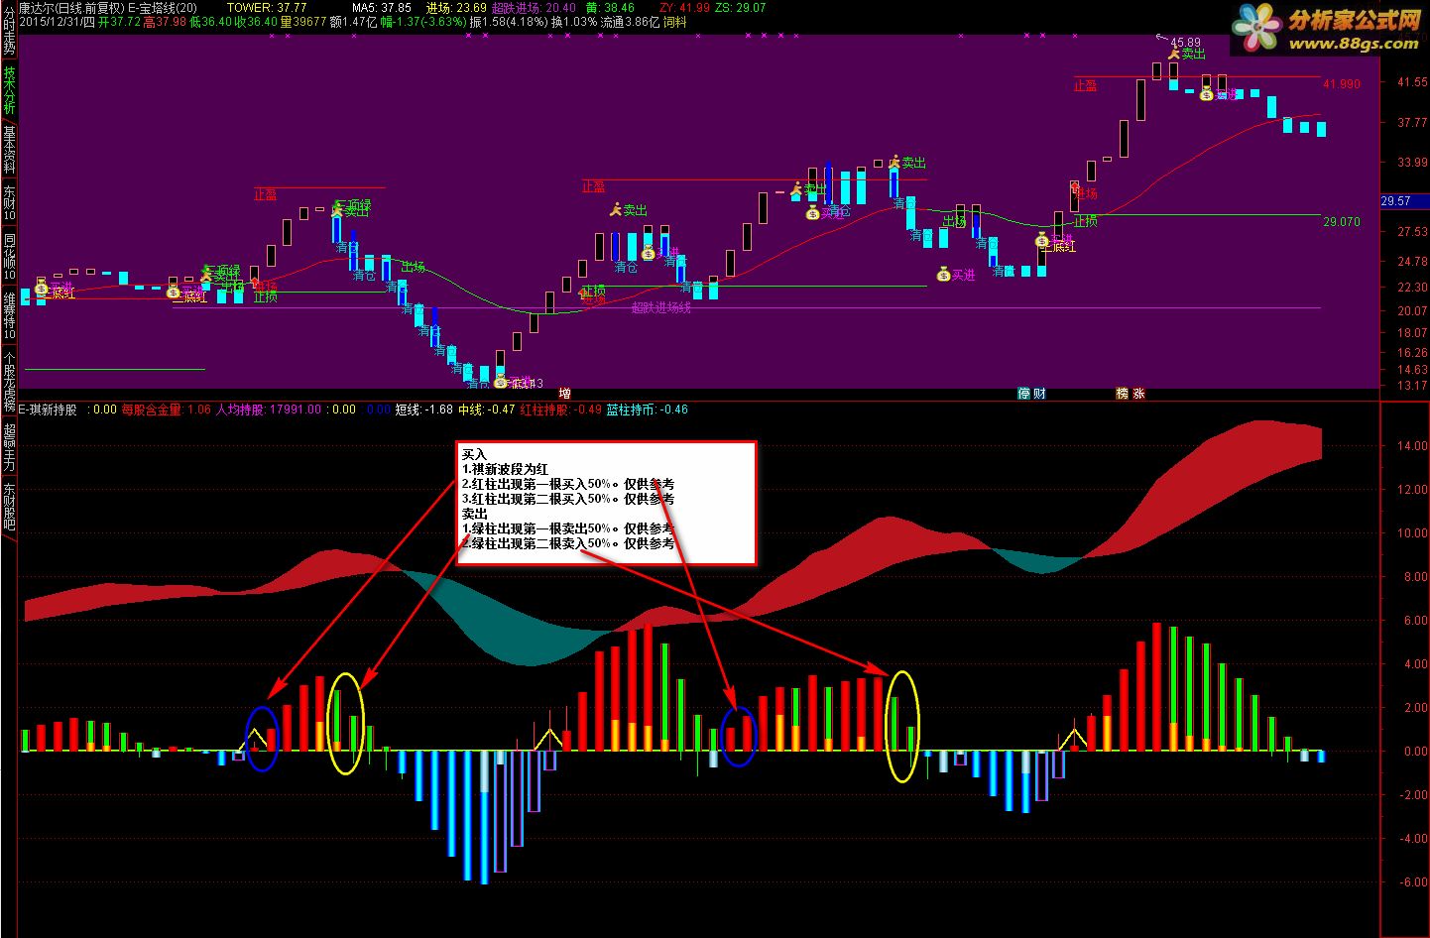The image size is (1430, 938).
Task: Click the 增 event marker below the chart
Action: click(x=564, y=394)
